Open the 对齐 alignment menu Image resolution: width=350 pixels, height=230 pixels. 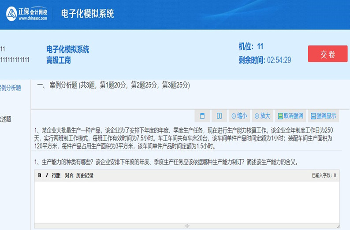[69, 176]
